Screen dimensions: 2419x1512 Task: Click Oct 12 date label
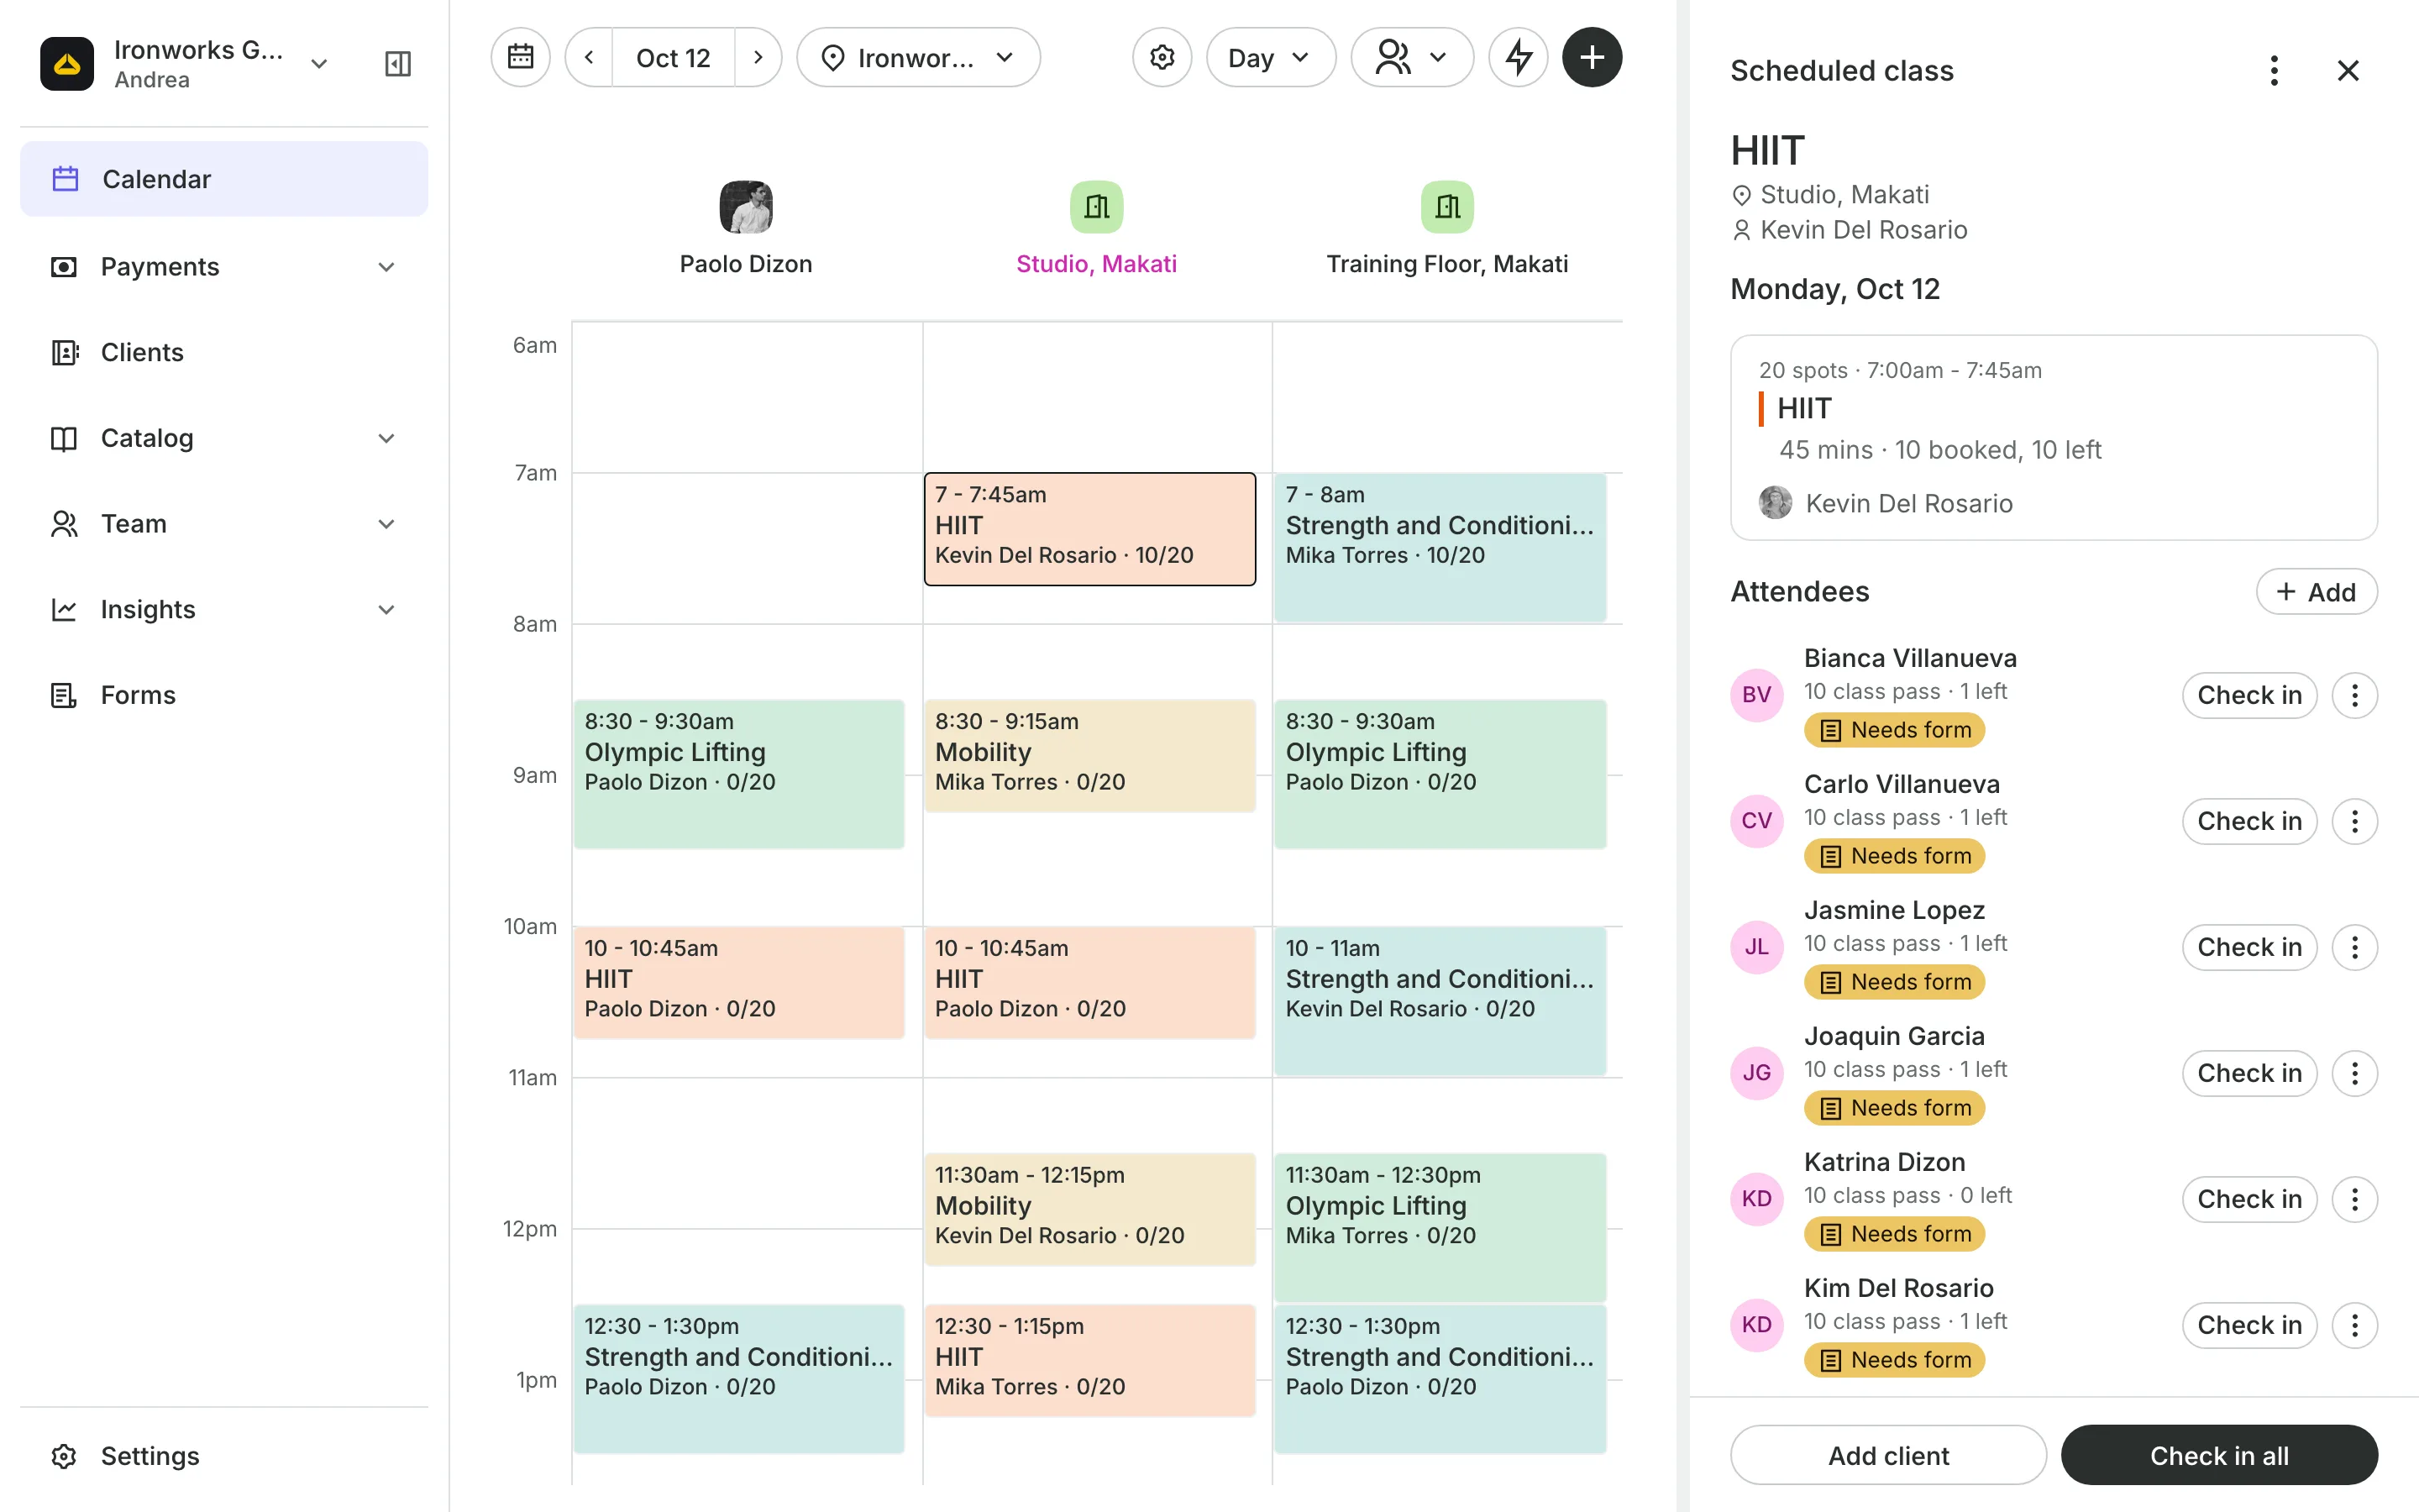pos(673,58)
